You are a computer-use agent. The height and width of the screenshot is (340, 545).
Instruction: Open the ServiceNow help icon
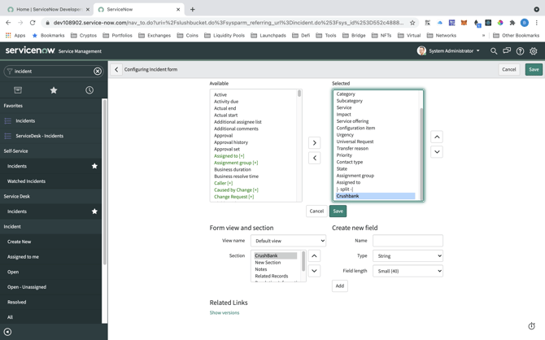pyautogui.click(x=520, y=51)
